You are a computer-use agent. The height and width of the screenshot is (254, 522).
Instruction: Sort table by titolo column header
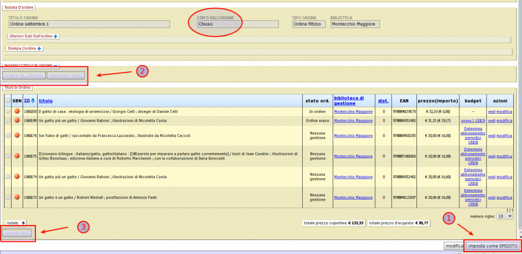(x=45, y=101)
